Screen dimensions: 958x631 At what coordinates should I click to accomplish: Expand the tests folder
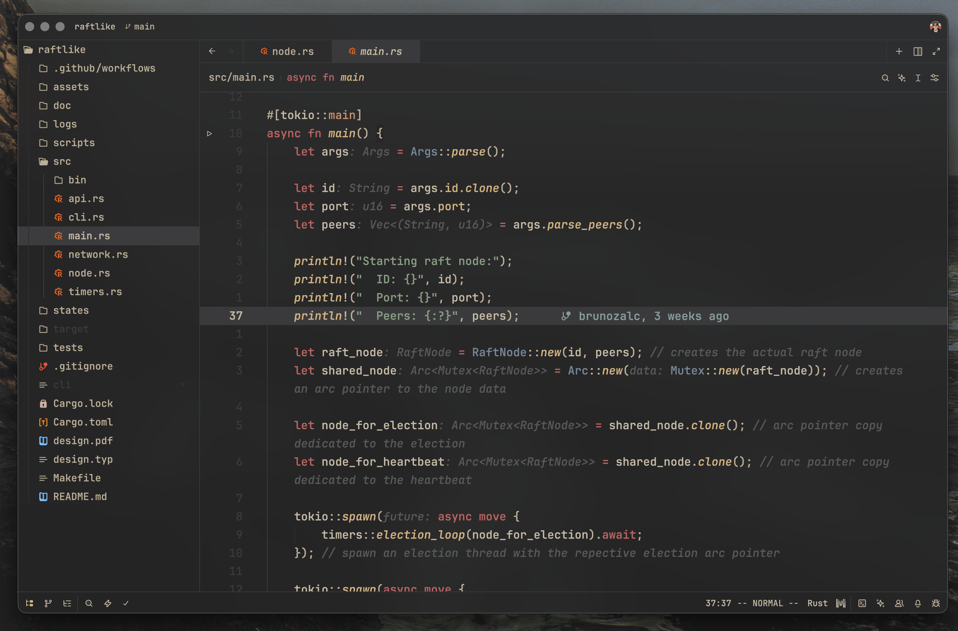pyautogui.click(x=109, y=348)
